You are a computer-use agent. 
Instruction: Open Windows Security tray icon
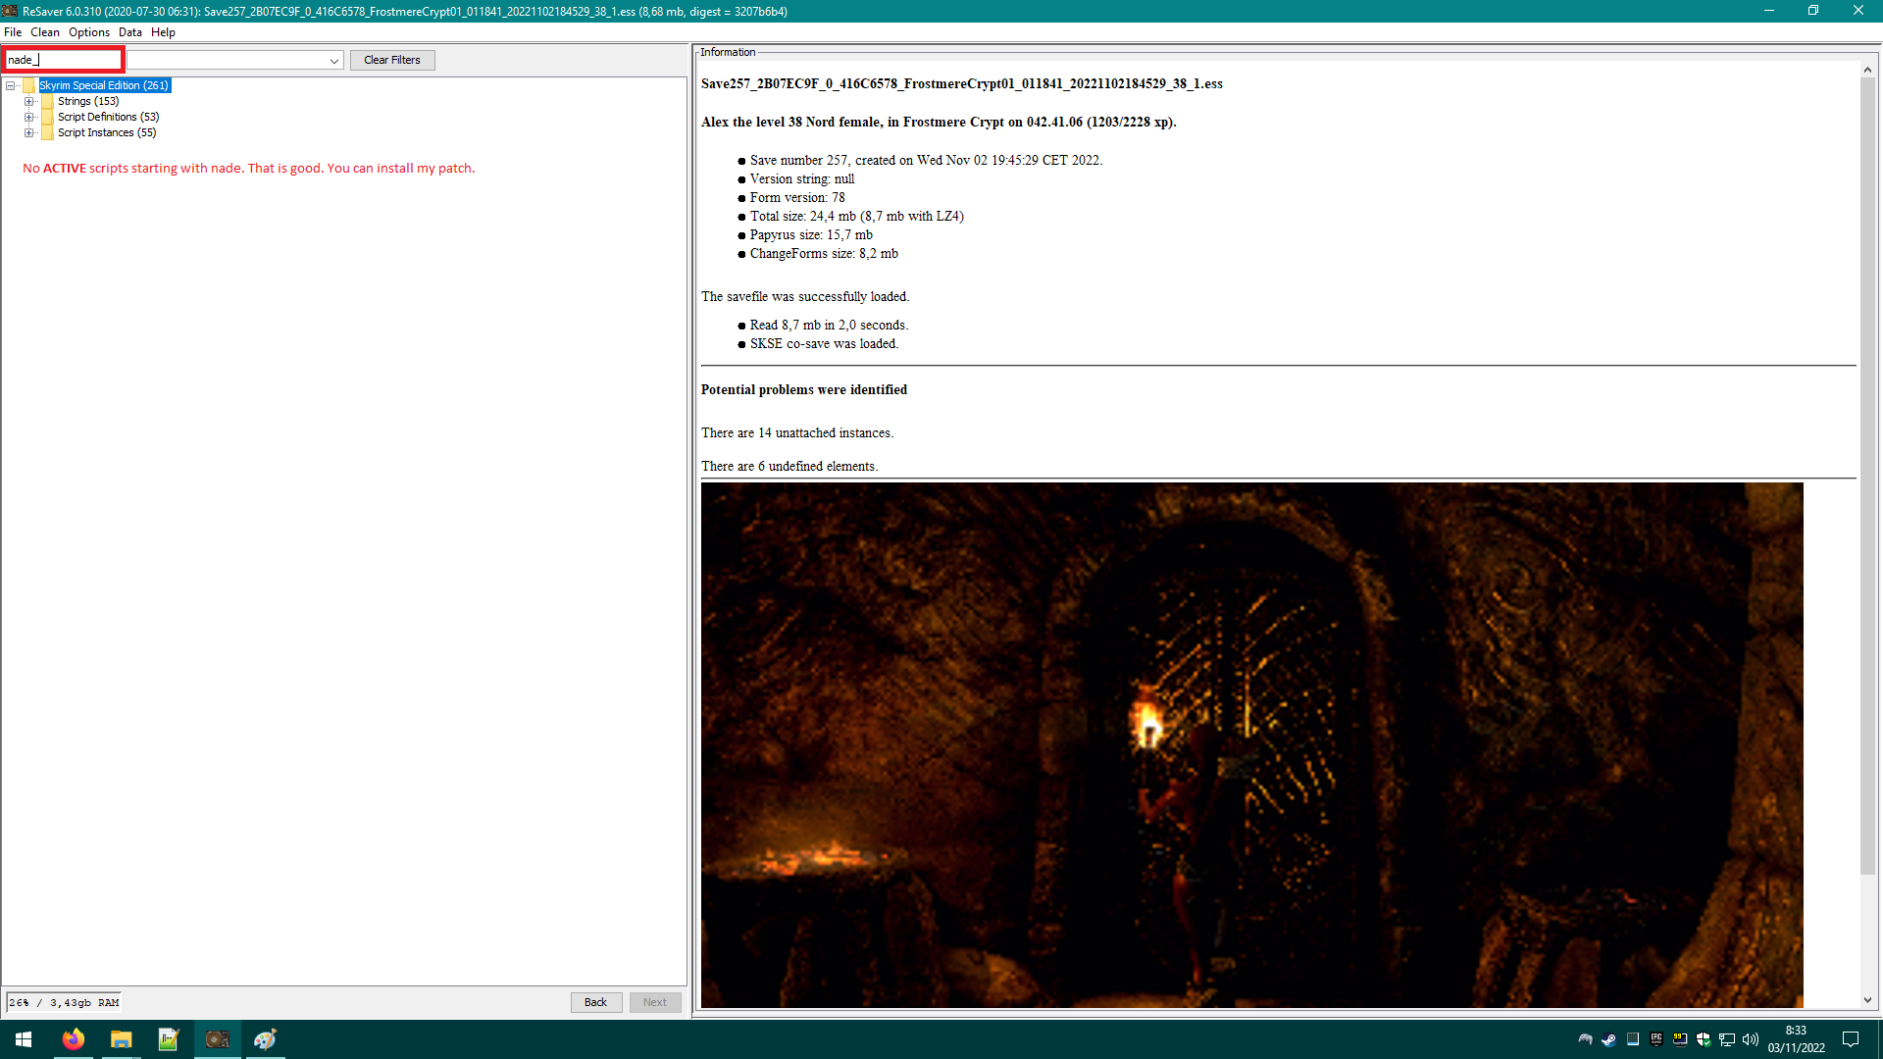point(1704,1039)
